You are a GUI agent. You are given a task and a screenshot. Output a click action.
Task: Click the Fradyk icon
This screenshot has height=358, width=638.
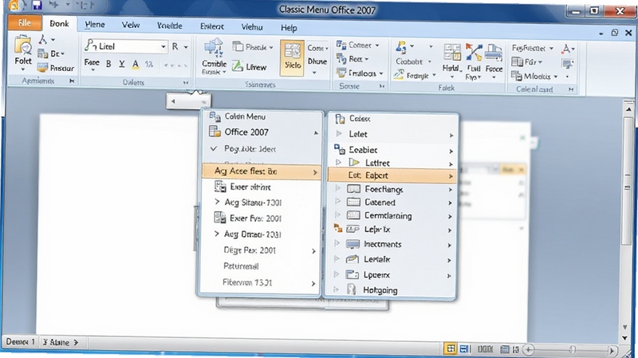[x=414, y=75]
